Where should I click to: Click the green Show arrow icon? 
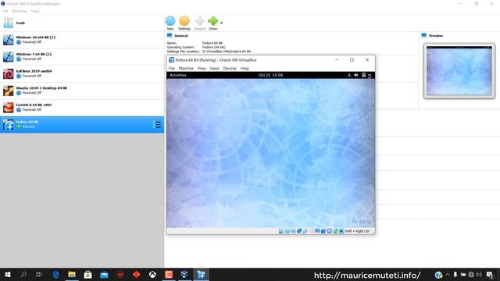[x=212, y=21]
